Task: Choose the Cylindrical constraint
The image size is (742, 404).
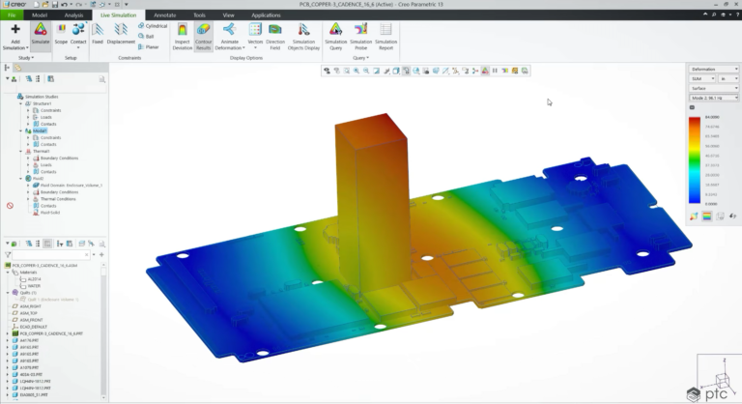Action: tap(153, 25)
